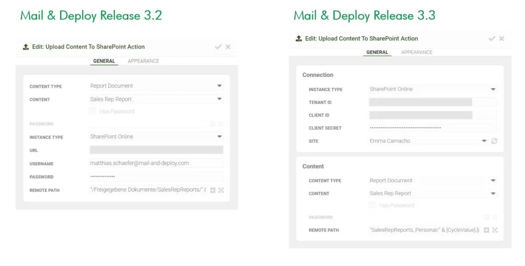This screenshot has width=525, height=266.
Task: Open Site dropdown showing Emma Camacho
Action: click(428, 141)
